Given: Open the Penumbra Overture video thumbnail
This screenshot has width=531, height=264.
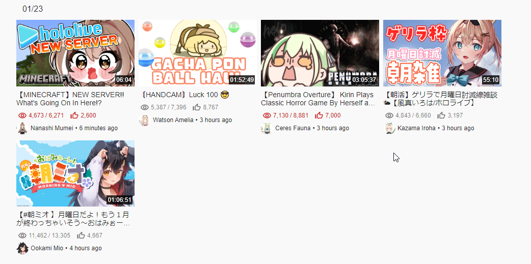Looking at the screenshot, I should (320, 53).
